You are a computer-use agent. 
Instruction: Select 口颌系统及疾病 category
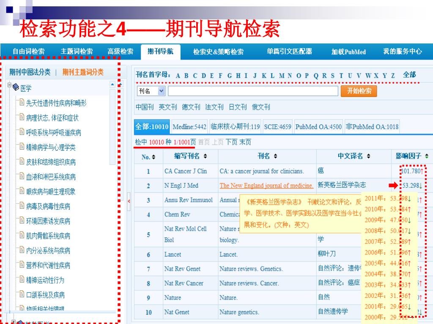(45, 295)
